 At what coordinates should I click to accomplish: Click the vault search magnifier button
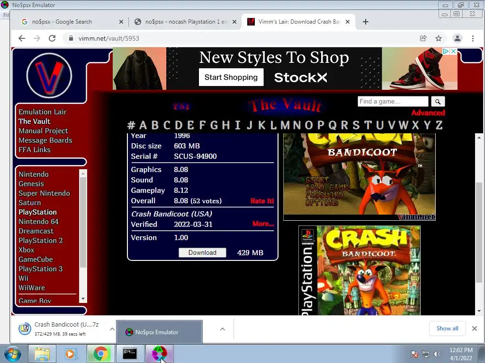[x=438, y=101]
